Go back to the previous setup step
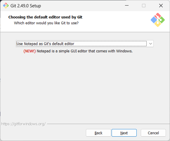 coord(98,133)
